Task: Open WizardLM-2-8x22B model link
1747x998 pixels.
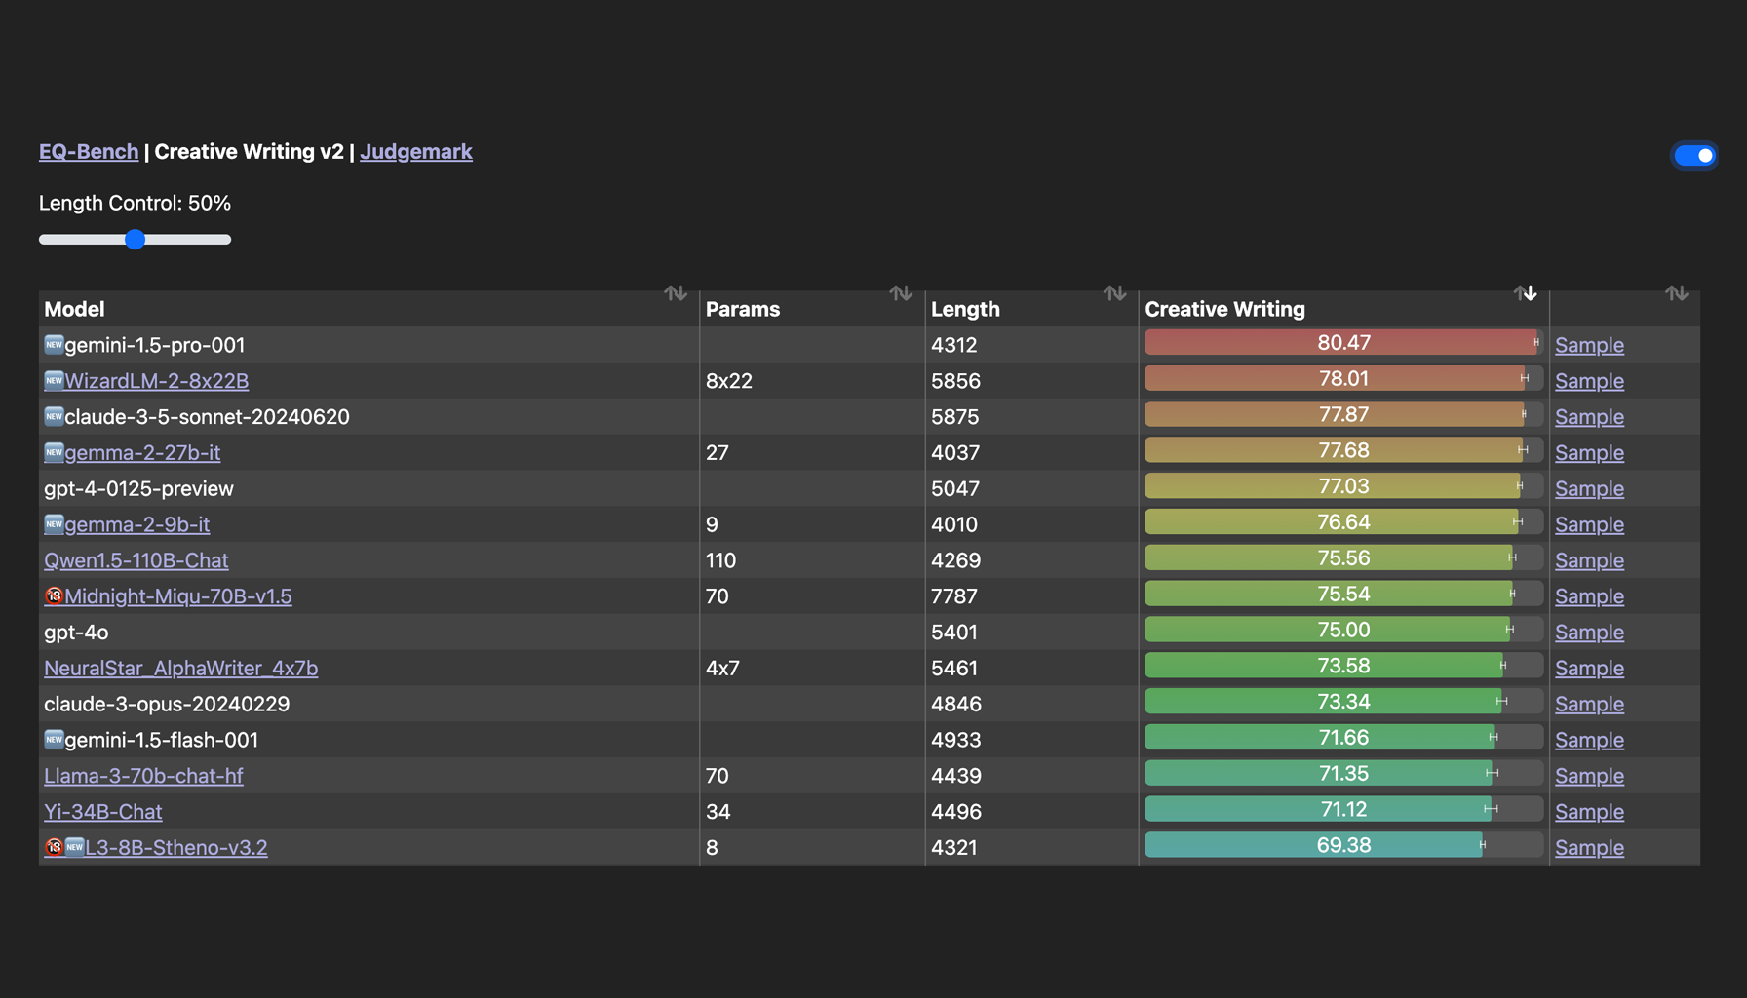Action: 157,381
